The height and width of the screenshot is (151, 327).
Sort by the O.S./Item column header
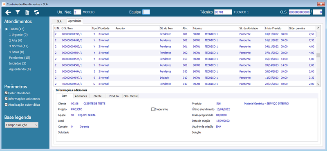click(x=76, y=28)
